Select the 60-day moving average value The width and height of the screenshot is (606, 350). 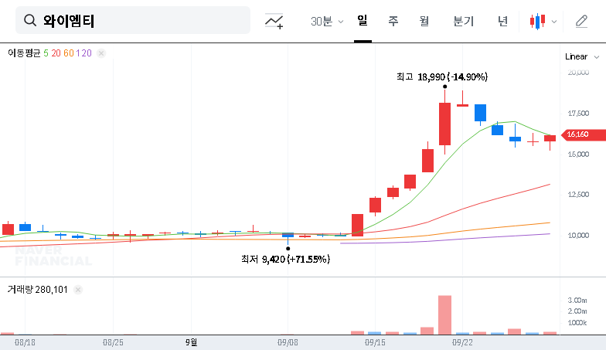pyautogui.click(x=68, y=53)
